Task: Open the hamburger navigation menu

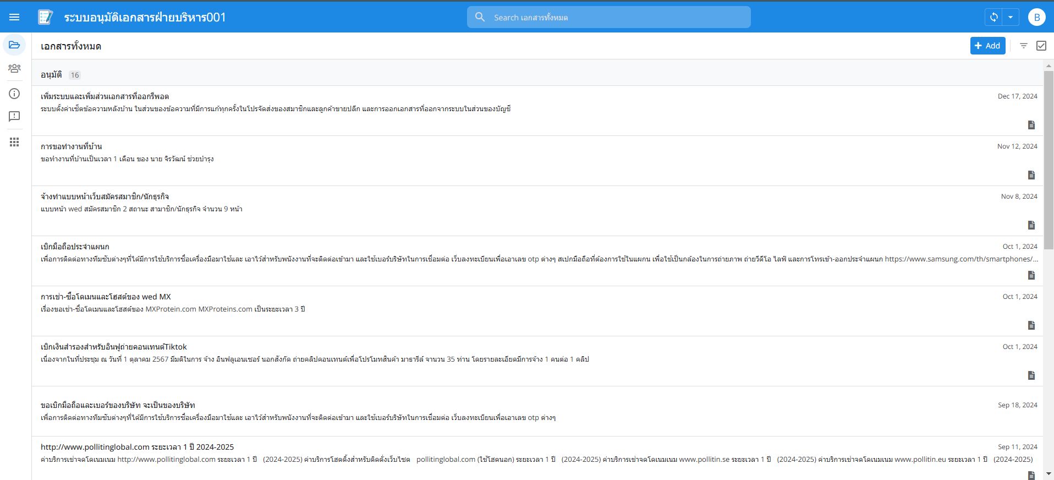Action: click(x=14, y=17)
